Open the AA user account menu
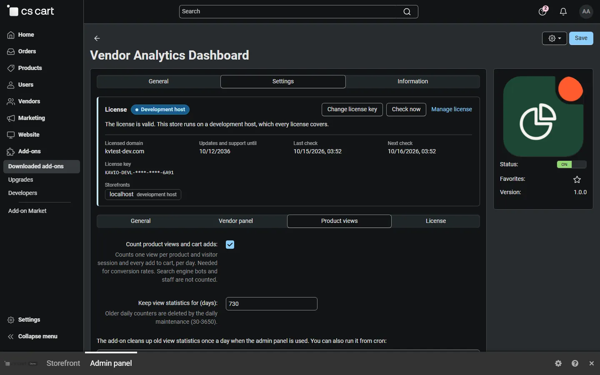Viewport: 600px width, 375px height. [x=586, y=12]
